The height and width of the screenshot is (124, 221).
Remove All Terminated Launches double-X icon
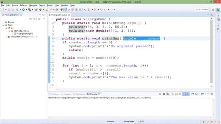point(167,94)
